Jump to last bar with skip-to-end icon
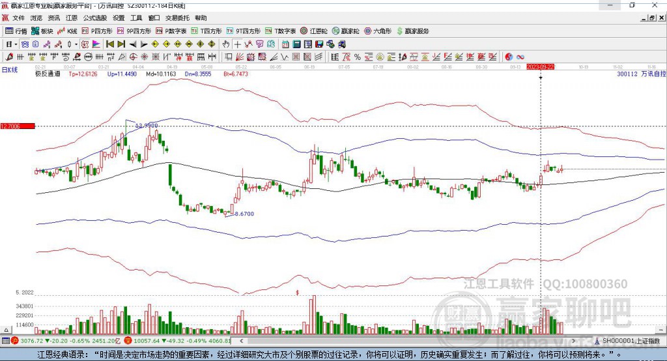 [x=121, y=44]
